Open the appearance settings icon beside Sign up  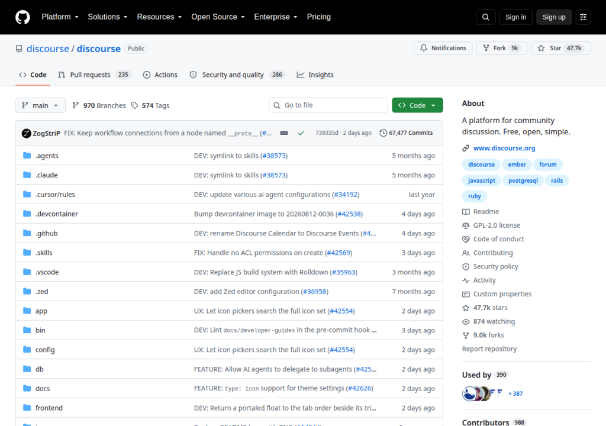[x=583, y=17]
